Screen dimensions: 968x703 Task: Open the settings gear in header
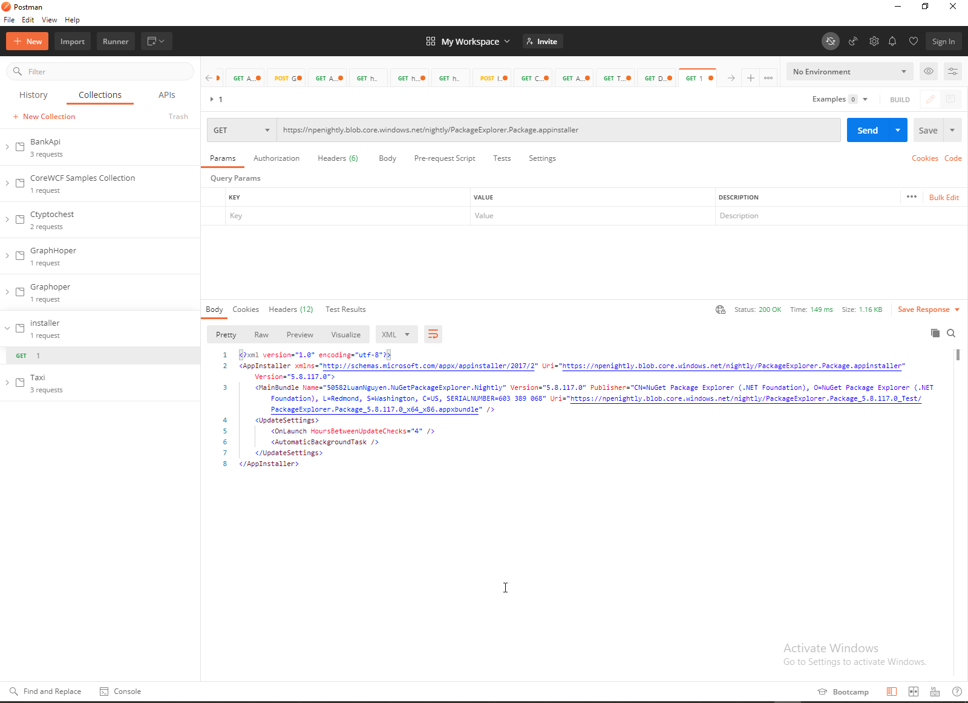pos(874,41)
